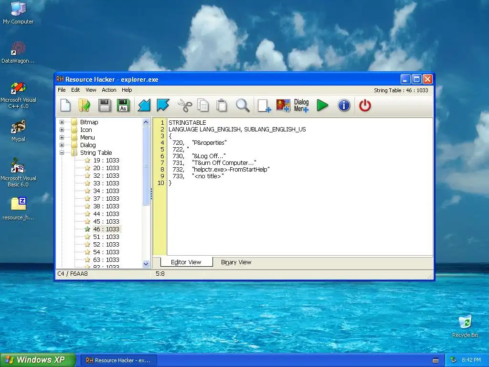Select string table entry 37 : 1033
Viewport: 489px width, 367px height.
pos(106,198)
